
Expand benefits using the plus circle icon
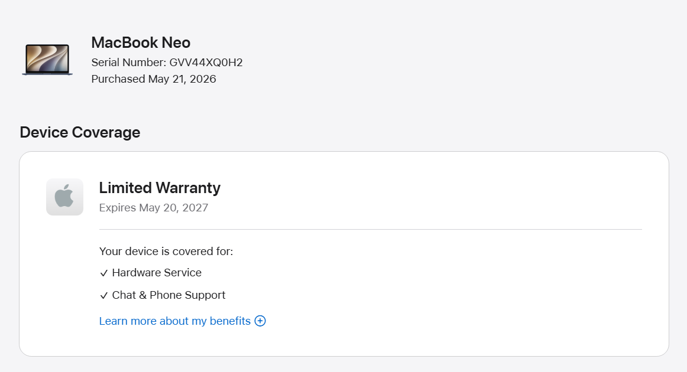point(260,321)
